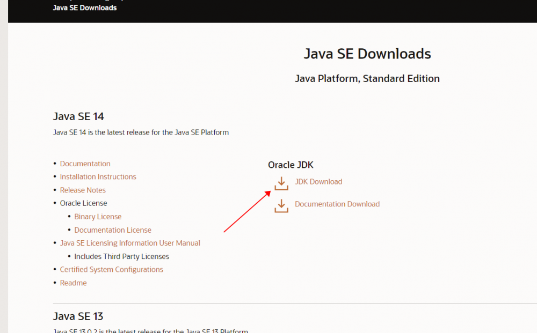Open the Binary License link
The image size is (537, 333).
[98, 217]
